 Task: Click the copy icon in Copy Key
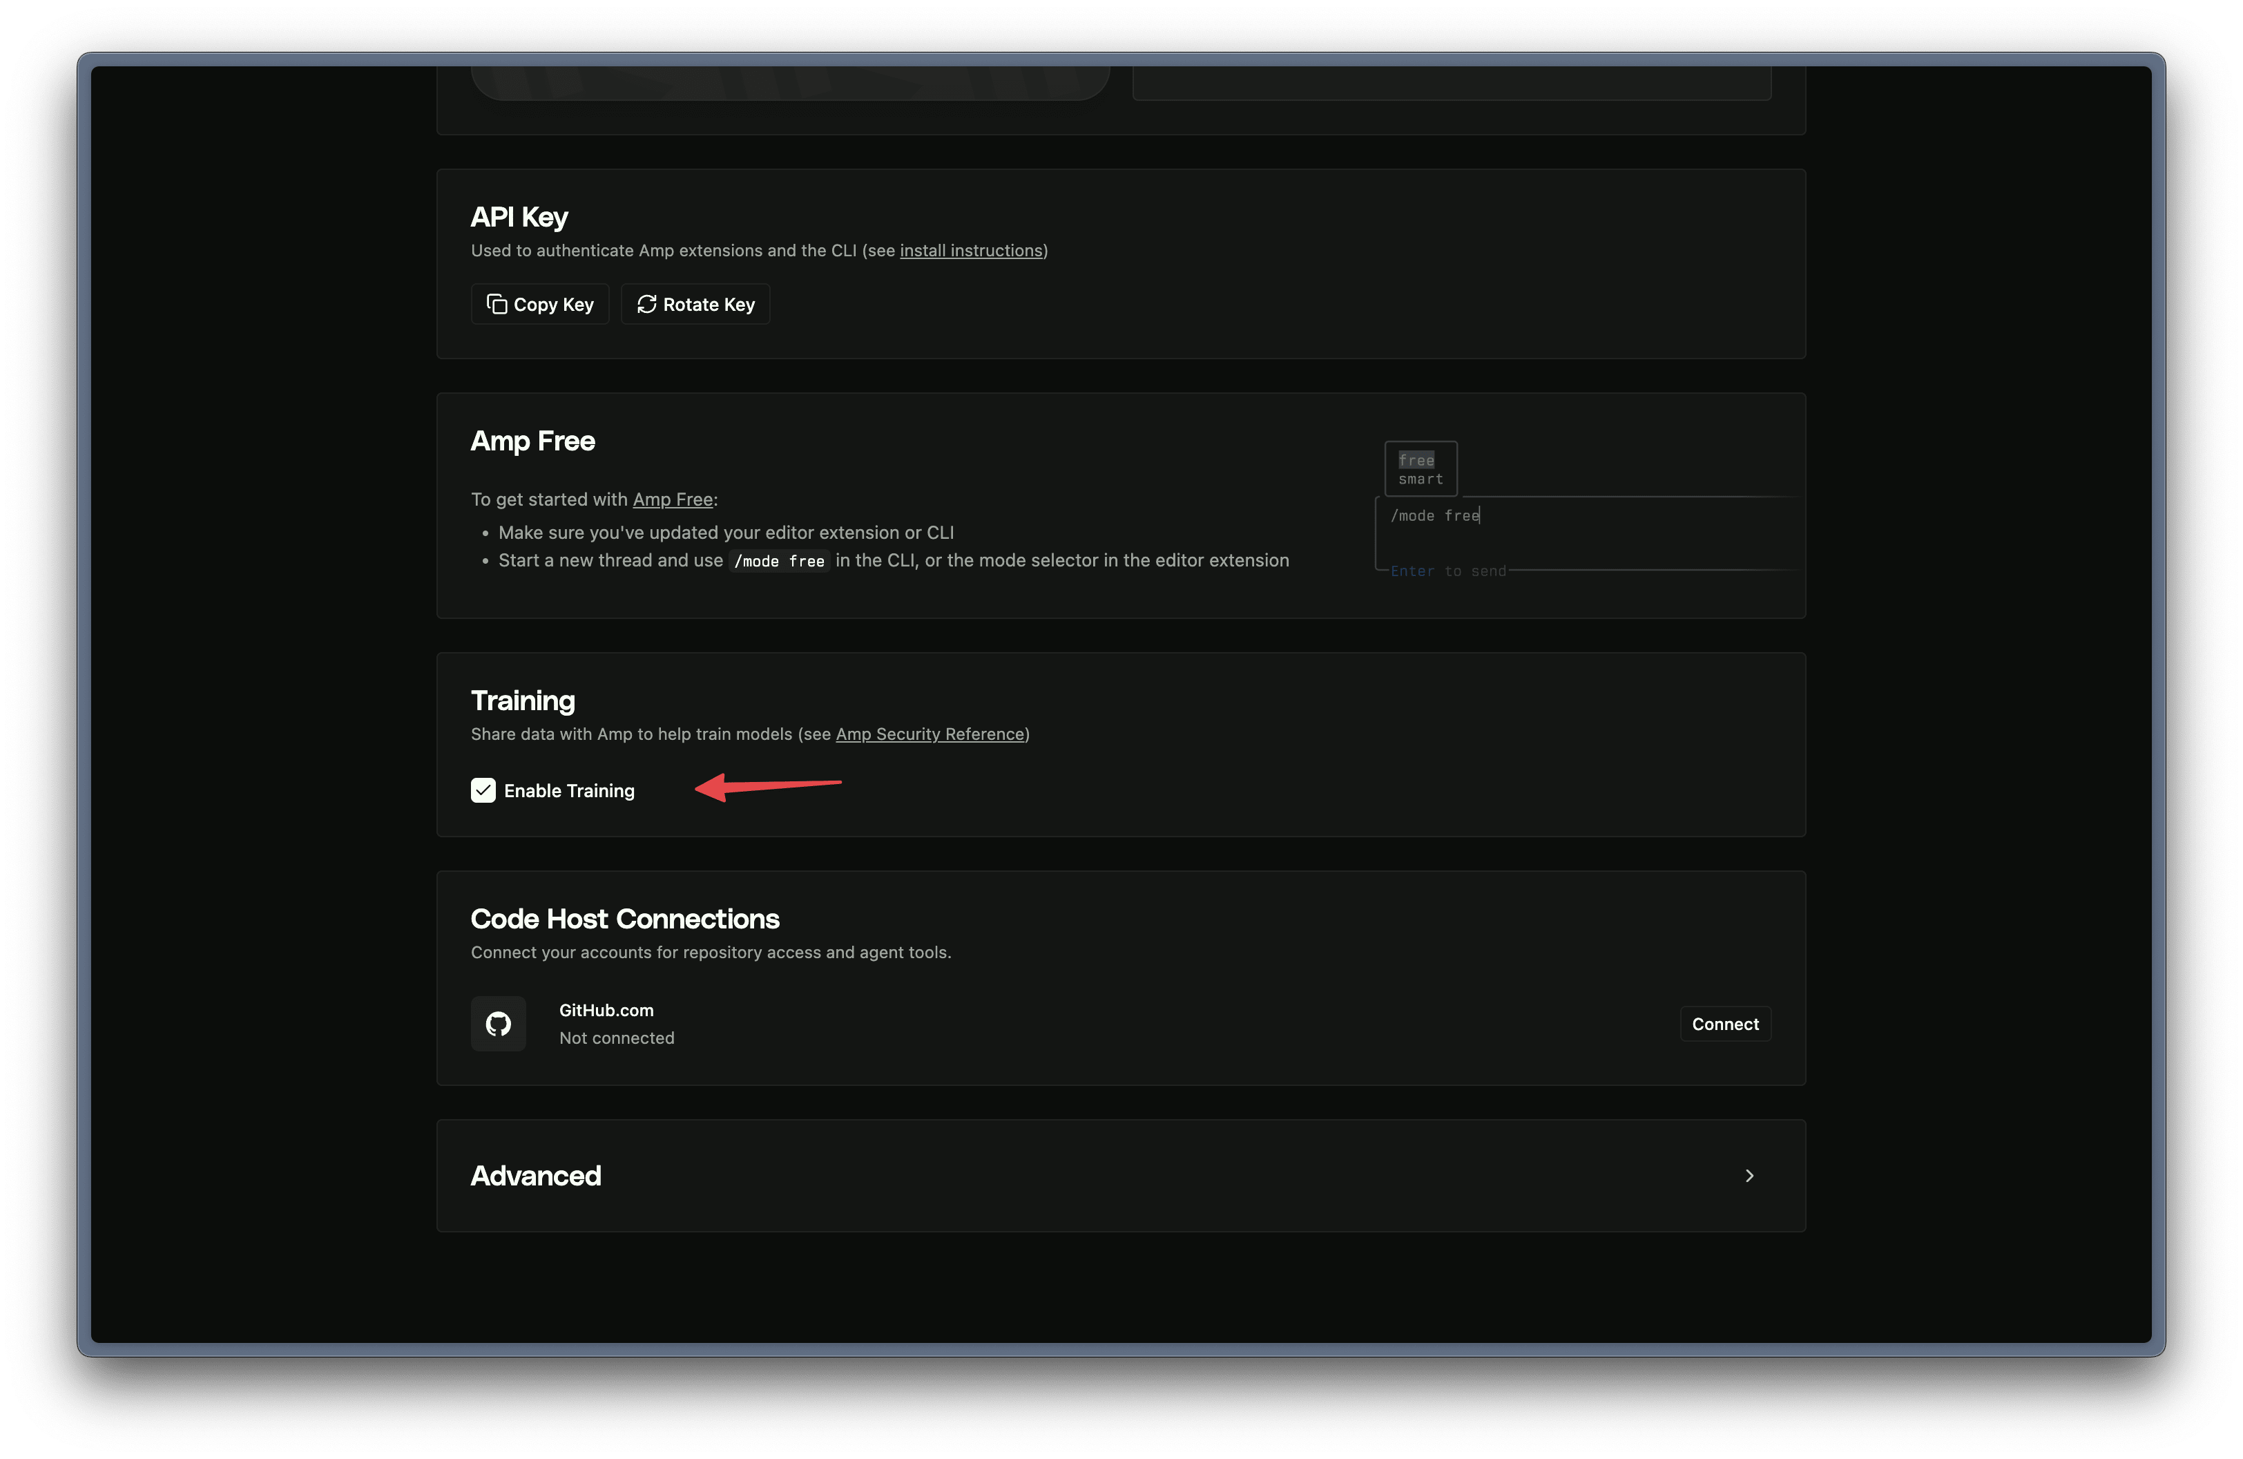tap(497, 303)
